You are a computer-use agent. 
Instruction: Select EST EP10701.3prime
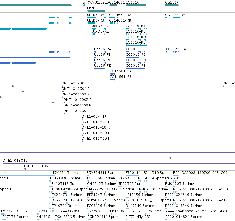point(54,209)
